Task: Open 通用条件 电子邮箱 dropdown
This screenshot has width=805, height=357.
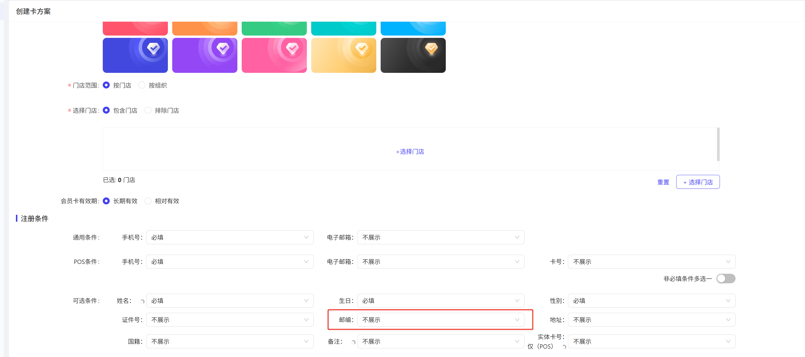Action: pyautogui.click(x=441, y=237)
